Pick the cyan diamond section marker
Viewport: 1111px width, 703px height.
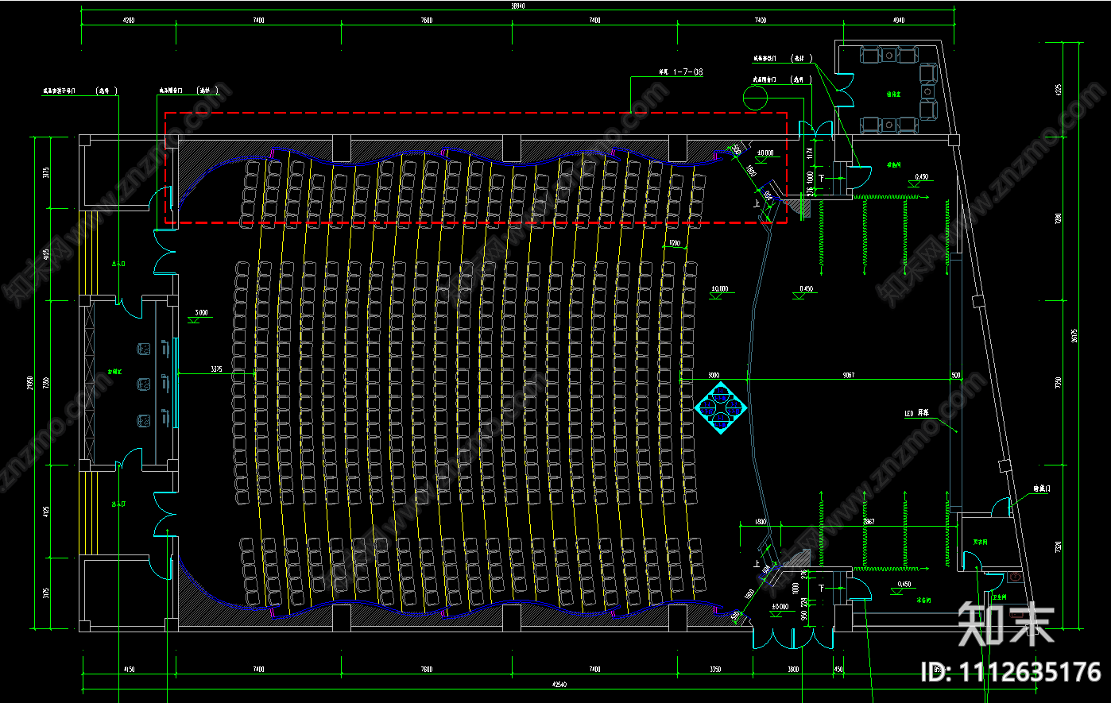[722, 407]
